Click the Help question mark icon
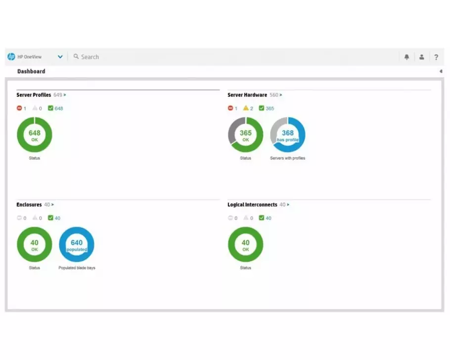450x360 pixels. coord(436,56)
